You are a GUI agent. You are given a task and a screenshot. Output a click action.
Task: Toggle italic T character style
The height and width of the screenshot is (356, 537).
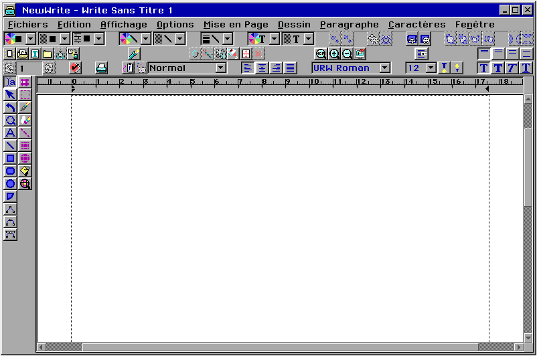pos(512,68)
